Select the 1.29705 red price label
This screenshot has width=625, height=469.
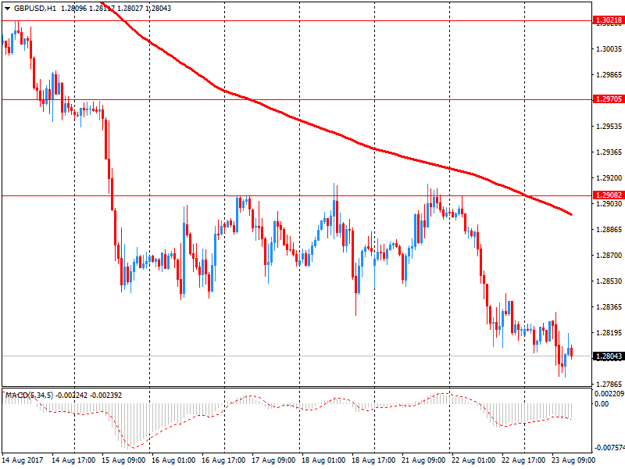(609, 99)
